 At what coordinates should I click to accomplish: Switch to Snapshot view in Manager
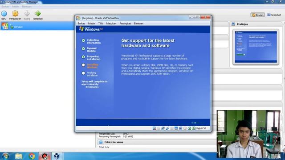tap(274, 15)
